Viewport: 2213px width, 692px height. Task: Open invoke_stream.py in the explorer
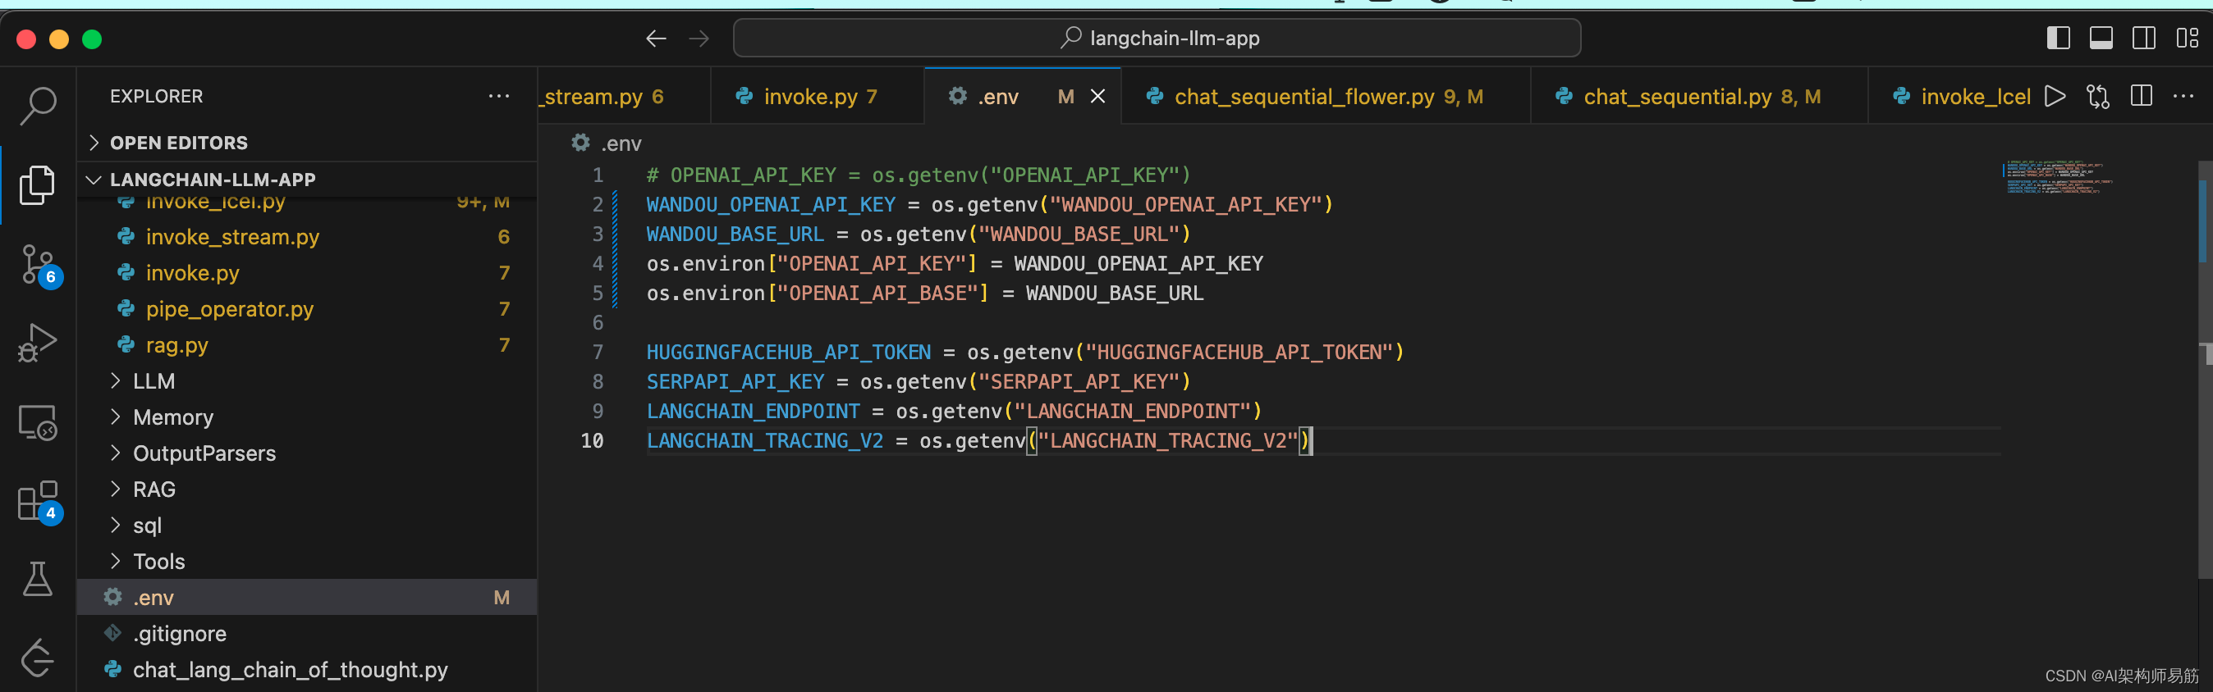(x=308, y=236)
